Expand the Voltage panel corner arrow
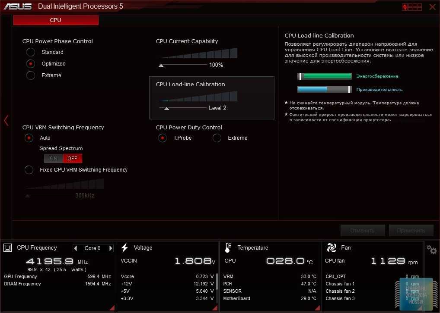The image size is (440, 313). [x=215, y=308]
